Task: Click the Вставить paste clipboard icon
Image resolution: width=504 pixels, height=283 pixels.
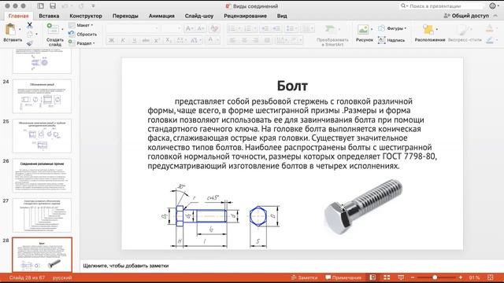Action: click(x=10, y=30)
